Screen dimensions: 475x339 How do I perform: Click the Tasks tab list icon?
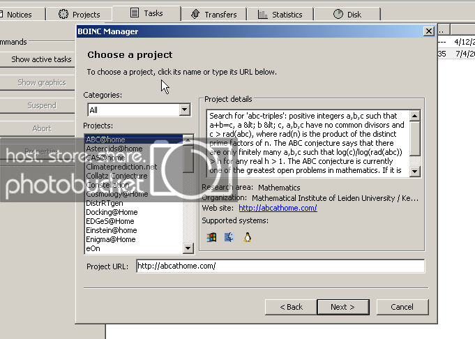[135, 13]
